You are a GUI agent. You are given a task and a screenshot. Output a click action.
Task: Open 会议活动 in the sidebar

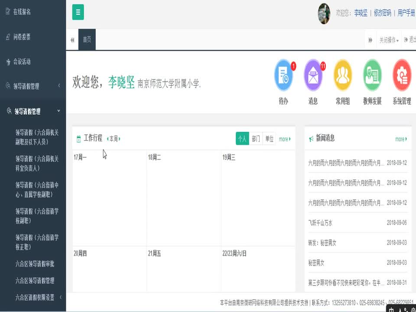pyautogui.click(x=22, y=62)
